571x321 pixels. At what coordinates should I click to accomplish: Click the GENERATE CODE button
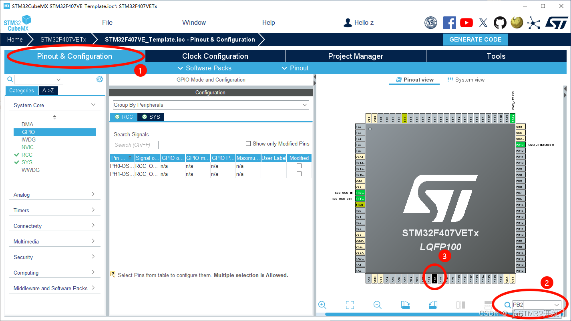[475, 40]
